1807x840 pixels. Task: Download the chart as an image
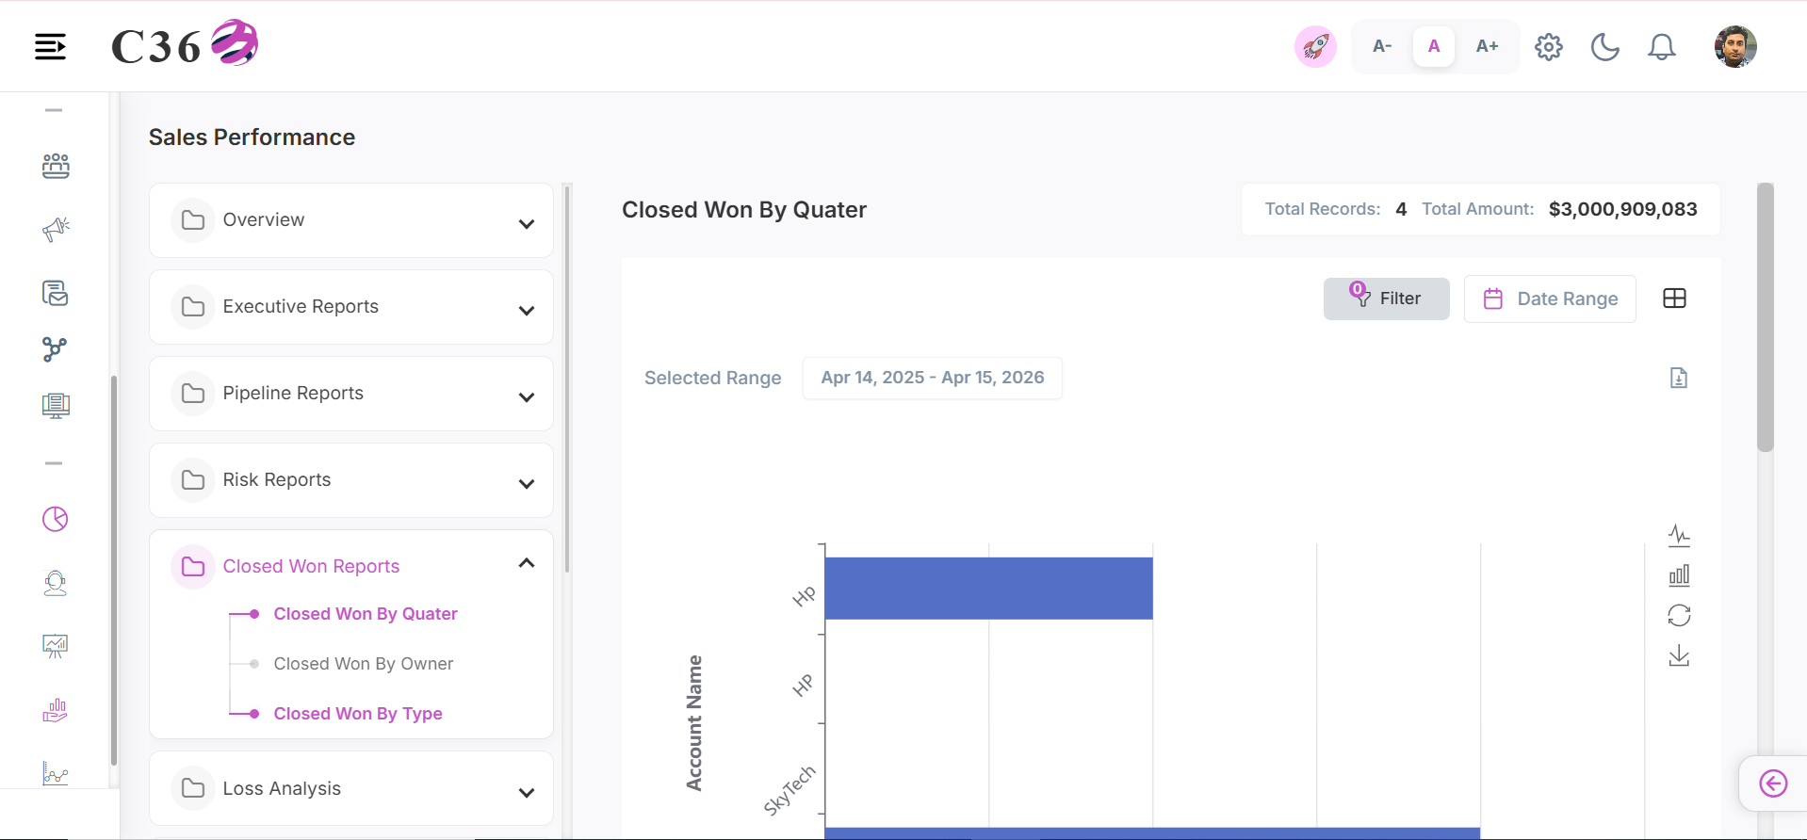pyautogui.click(x=1679, y=655)
